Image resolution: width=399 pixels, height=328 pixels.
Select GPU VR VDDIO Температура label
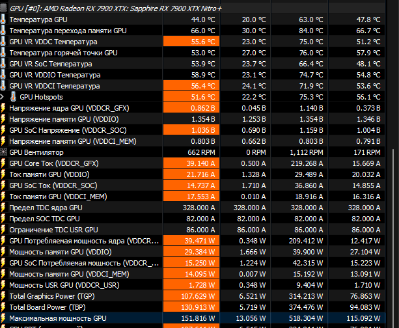click(x=55, y=75)
